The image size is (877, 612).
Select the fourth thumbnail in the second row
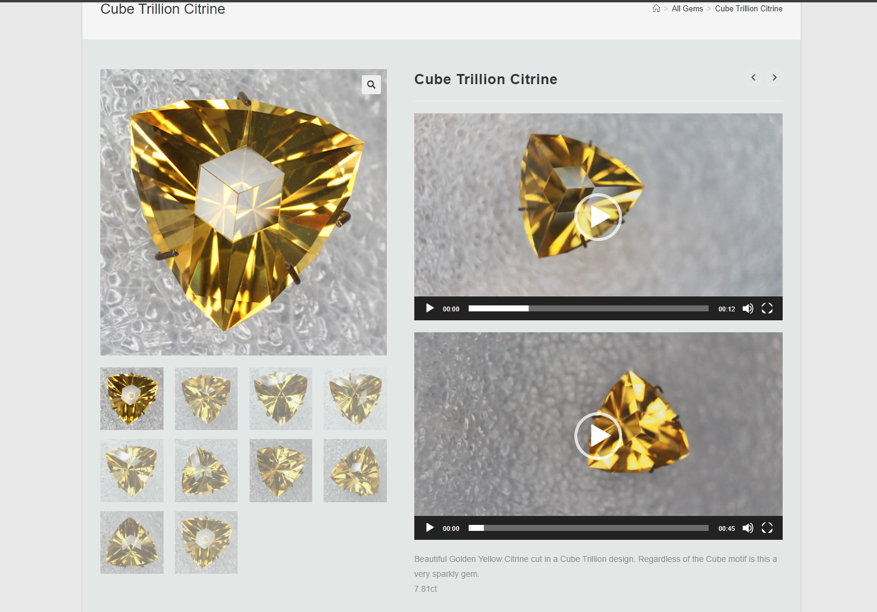click(x=355, y=471)
